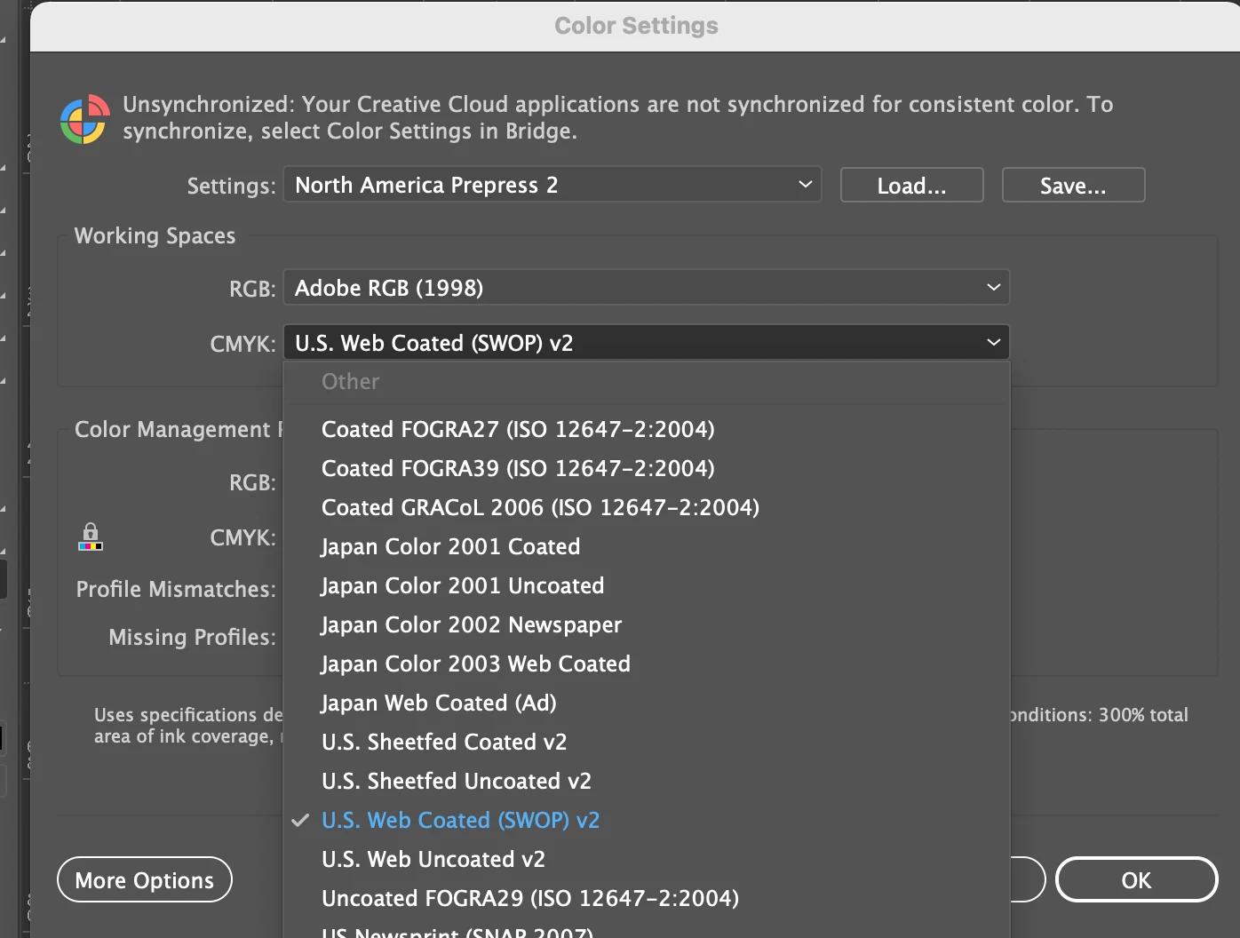The width and height of the screenshot is (1240, 938).
Task: Choose Japan Color 2003 Web Coated
Action: click(x=647, y=664)
